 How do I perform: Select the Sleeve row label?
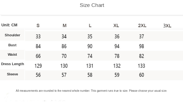[x=12, y=74]
